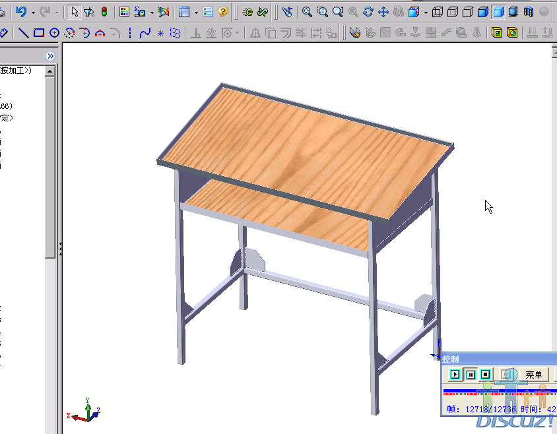Click the yellow Help question icon

[x=222, y=12]
